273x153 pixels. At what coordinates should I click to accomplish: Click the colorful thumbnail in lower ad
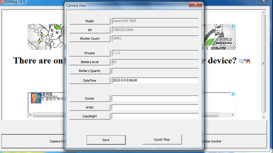coord(36,98)
